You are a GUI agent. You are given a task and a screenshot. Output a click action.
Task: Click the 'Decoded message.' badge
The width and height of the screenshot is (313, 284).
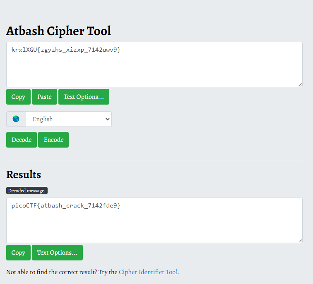click(27, 191)
